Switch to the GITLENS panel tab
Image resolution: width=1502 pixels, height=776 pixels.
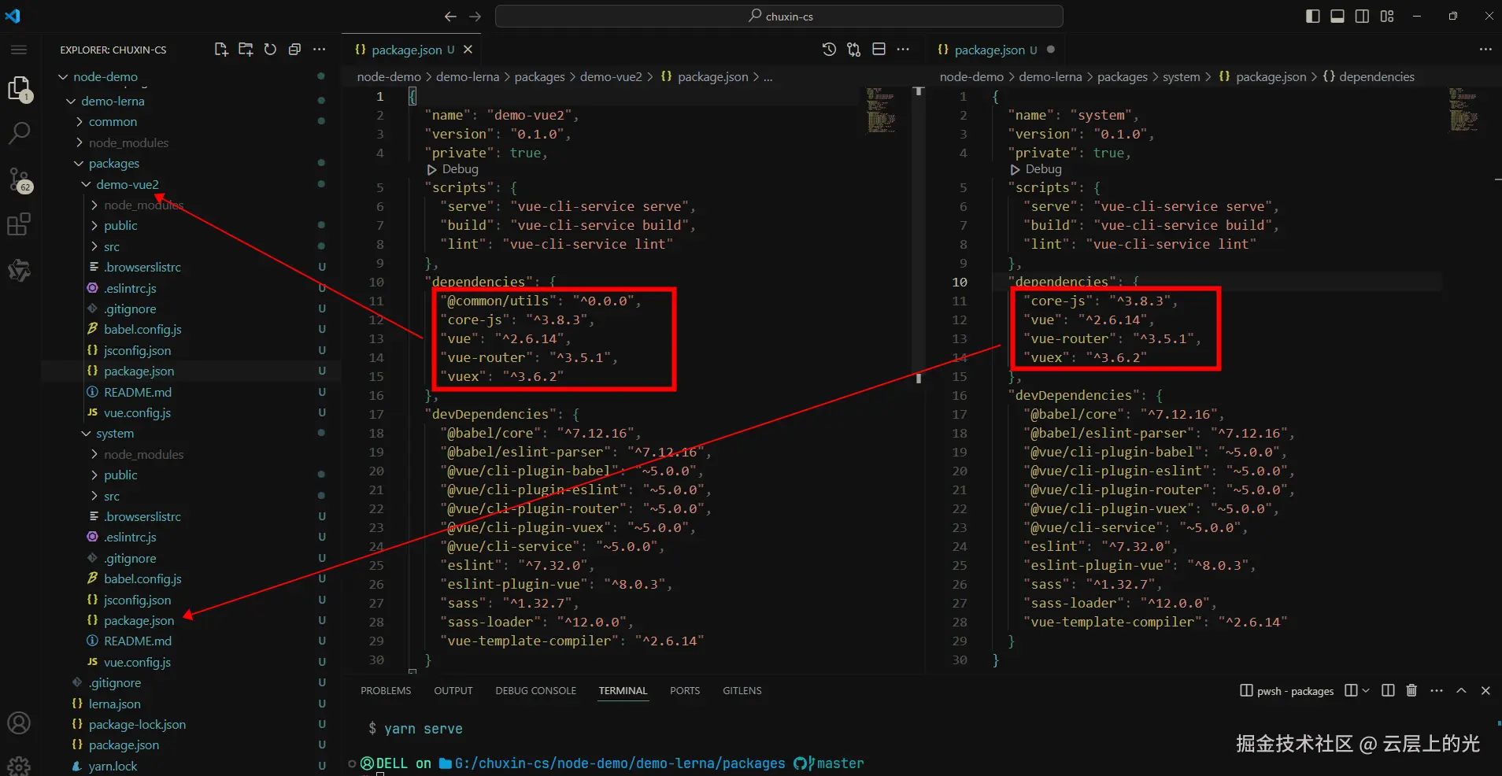tap(742, 690)
